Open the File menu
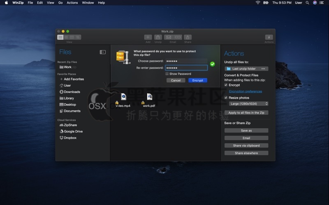Image resolution: width=329 pixels, height=205 pixels. point(30,3)
